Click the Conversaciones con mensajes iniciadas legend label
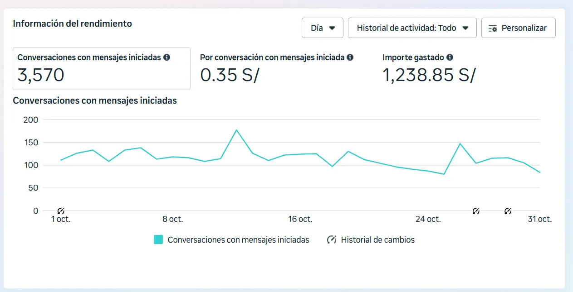Viewport: 573px width, 292px height. pyautogui.click(x=238, y=240)
